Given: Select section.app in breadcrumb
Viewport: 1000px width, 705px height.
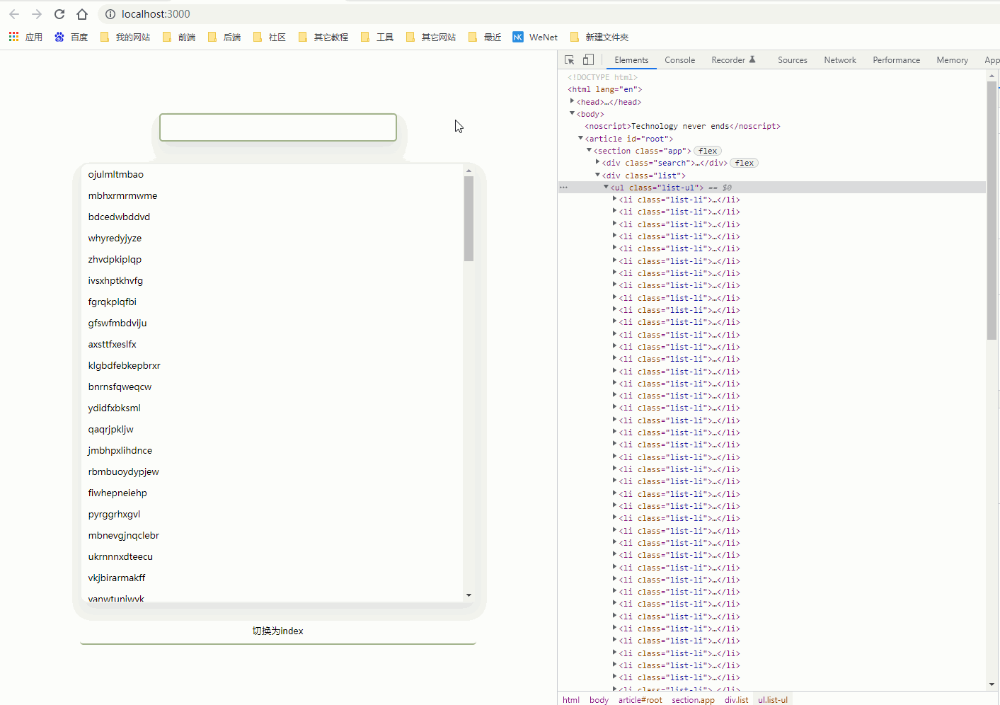Looking at the screenshot, I should coord(693,700).
